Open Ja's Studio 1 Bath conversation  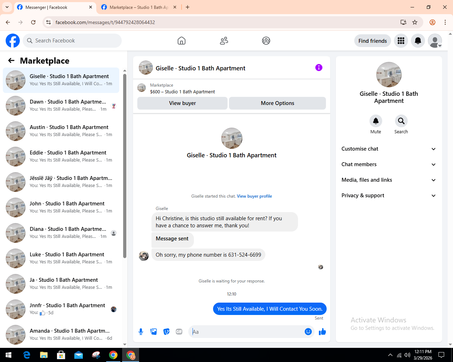pos(61,284)
